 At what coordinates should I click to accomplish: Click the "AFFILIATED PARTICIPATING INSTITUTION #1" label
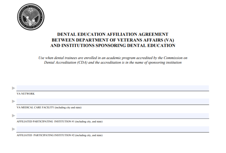[x=46, y=122]
